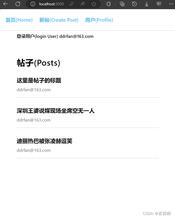
Task: Open post 深圳王婆说媒现场坐席空无一人
Action: click(56, 111)
